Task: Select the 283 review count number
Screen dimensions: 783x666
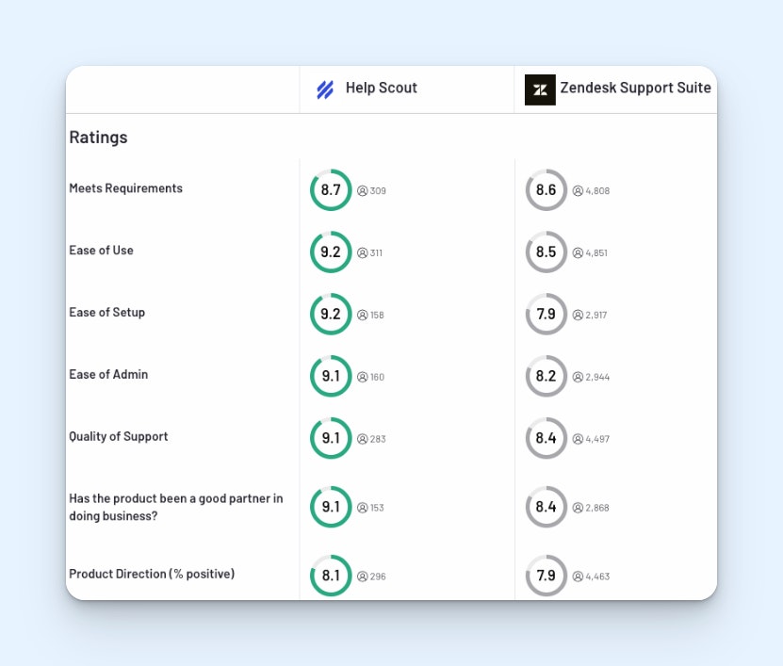Action: (378, 439)
